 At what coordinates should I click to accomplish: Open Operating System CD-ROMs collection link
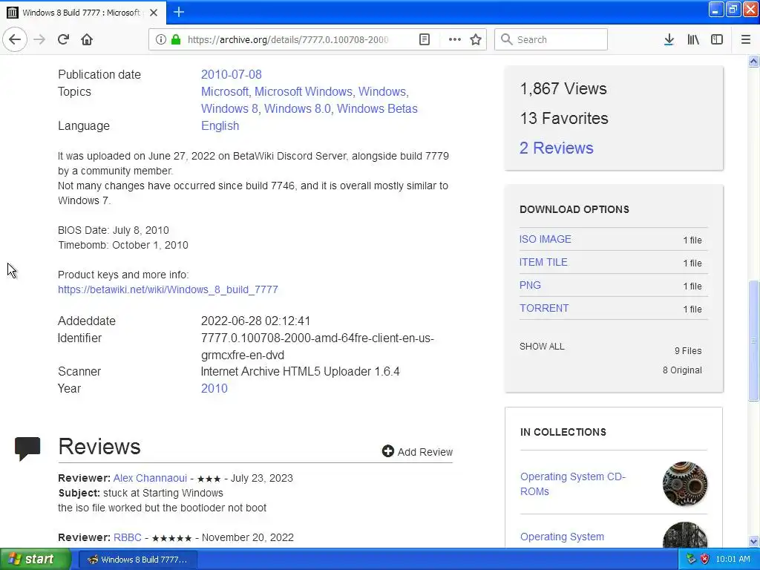[573, 484]
